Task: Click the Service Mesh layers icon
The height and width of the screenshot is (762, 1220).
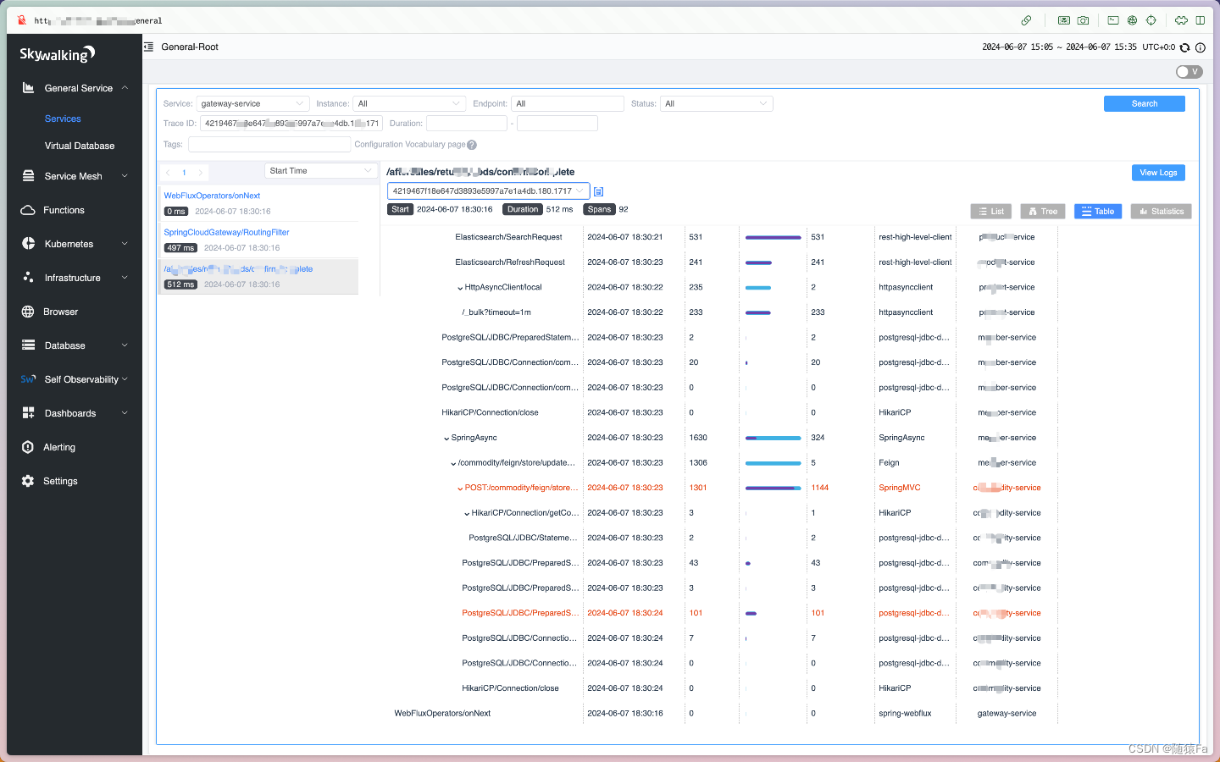Action: (28, 176)
